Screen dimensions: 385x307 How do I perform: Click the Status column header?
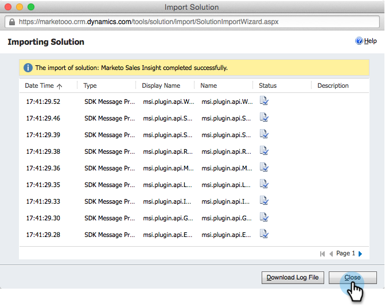(267, 86)
